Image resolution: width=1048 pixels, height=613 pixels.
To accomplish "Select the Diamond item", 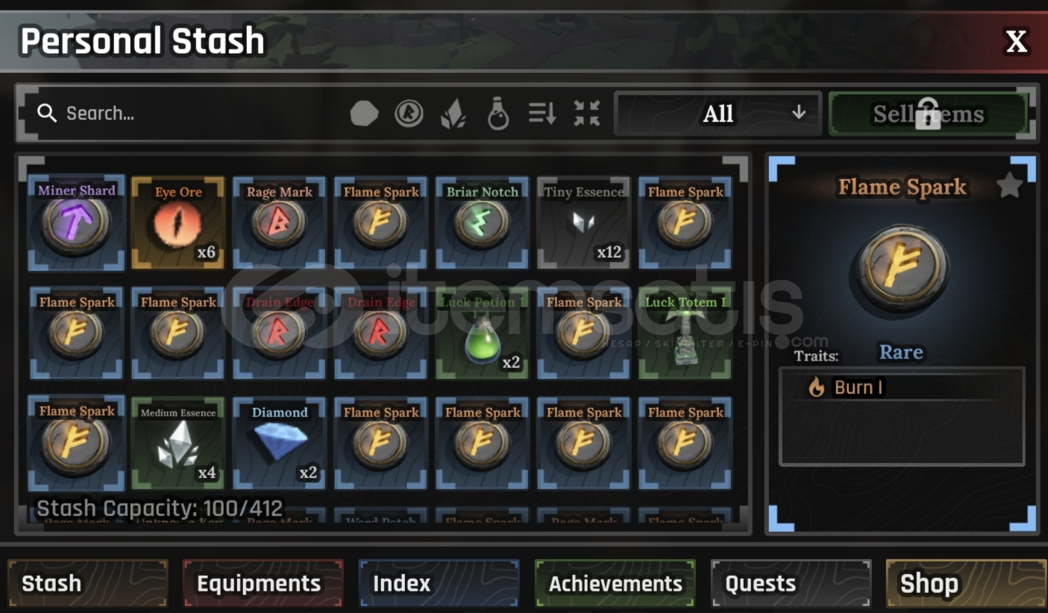I will point(280,443).
